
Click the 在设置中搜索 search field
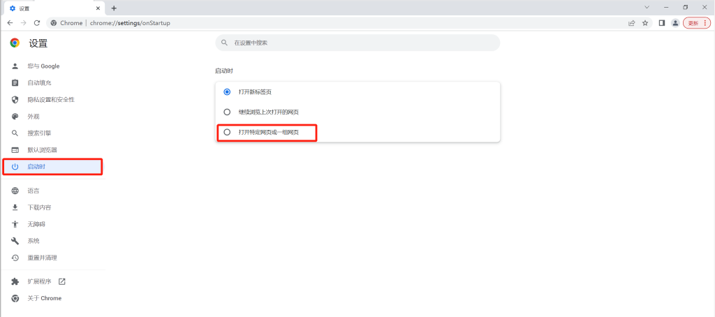tap(357, 43)
